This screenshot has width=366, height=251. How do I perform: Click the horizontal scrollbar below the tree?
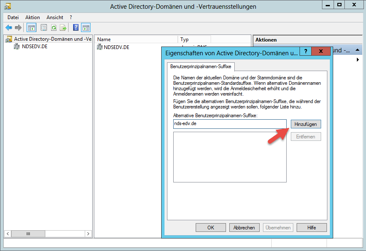[x=28, y=234]
